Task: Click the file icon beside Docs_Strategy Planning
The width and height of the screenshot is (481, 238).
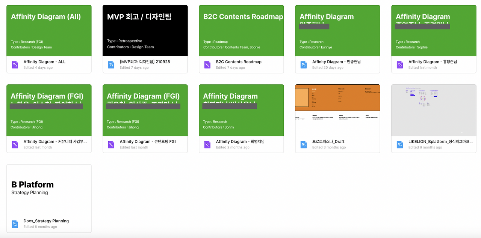Action: click(15, 224)
